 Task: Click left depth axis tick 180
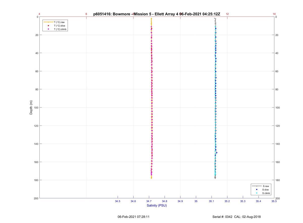36,180
